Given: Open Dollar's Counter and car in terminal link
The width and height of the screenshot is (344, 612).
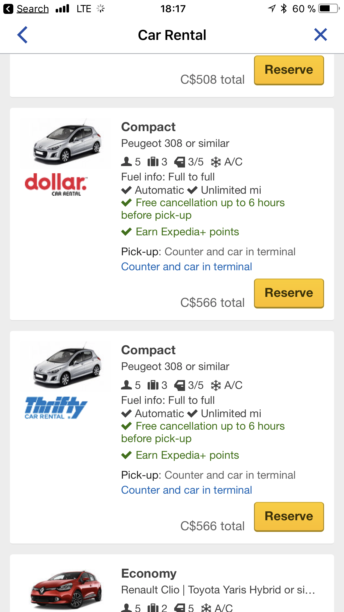Looking at the screenshot, I should click(186, 267).
